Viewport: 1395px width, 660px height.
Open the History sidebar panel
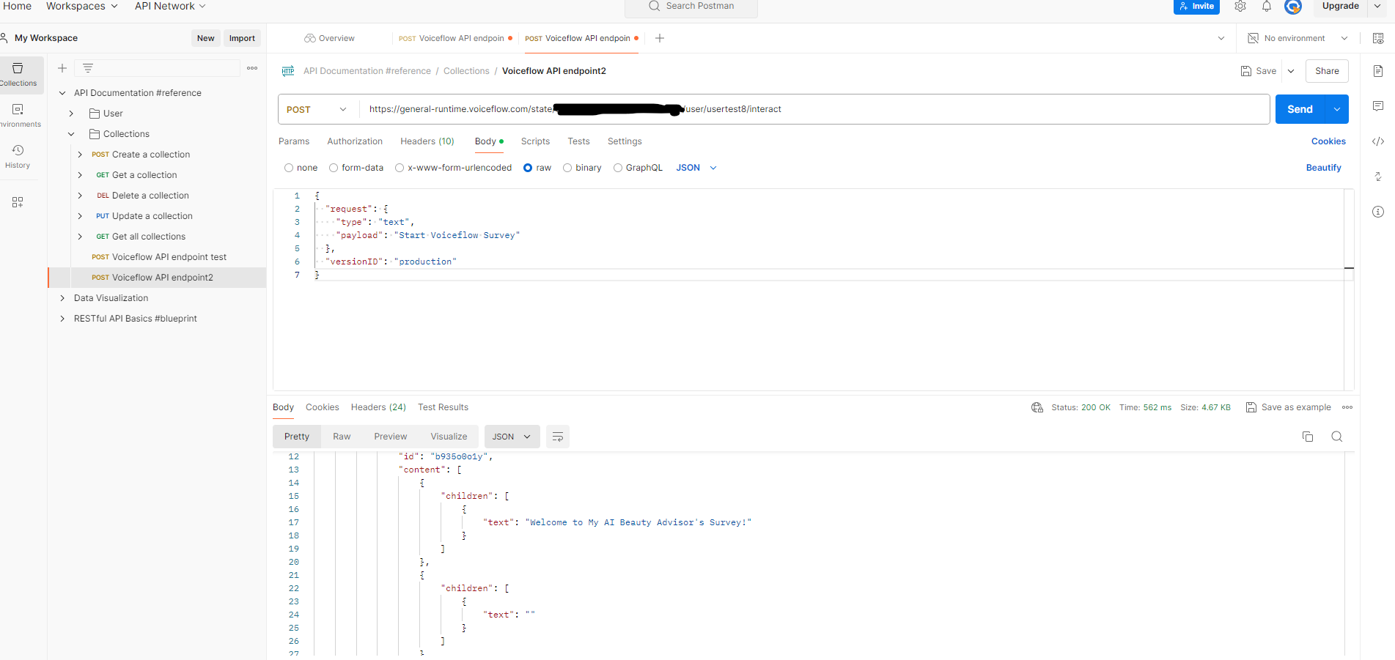(18, 157)
